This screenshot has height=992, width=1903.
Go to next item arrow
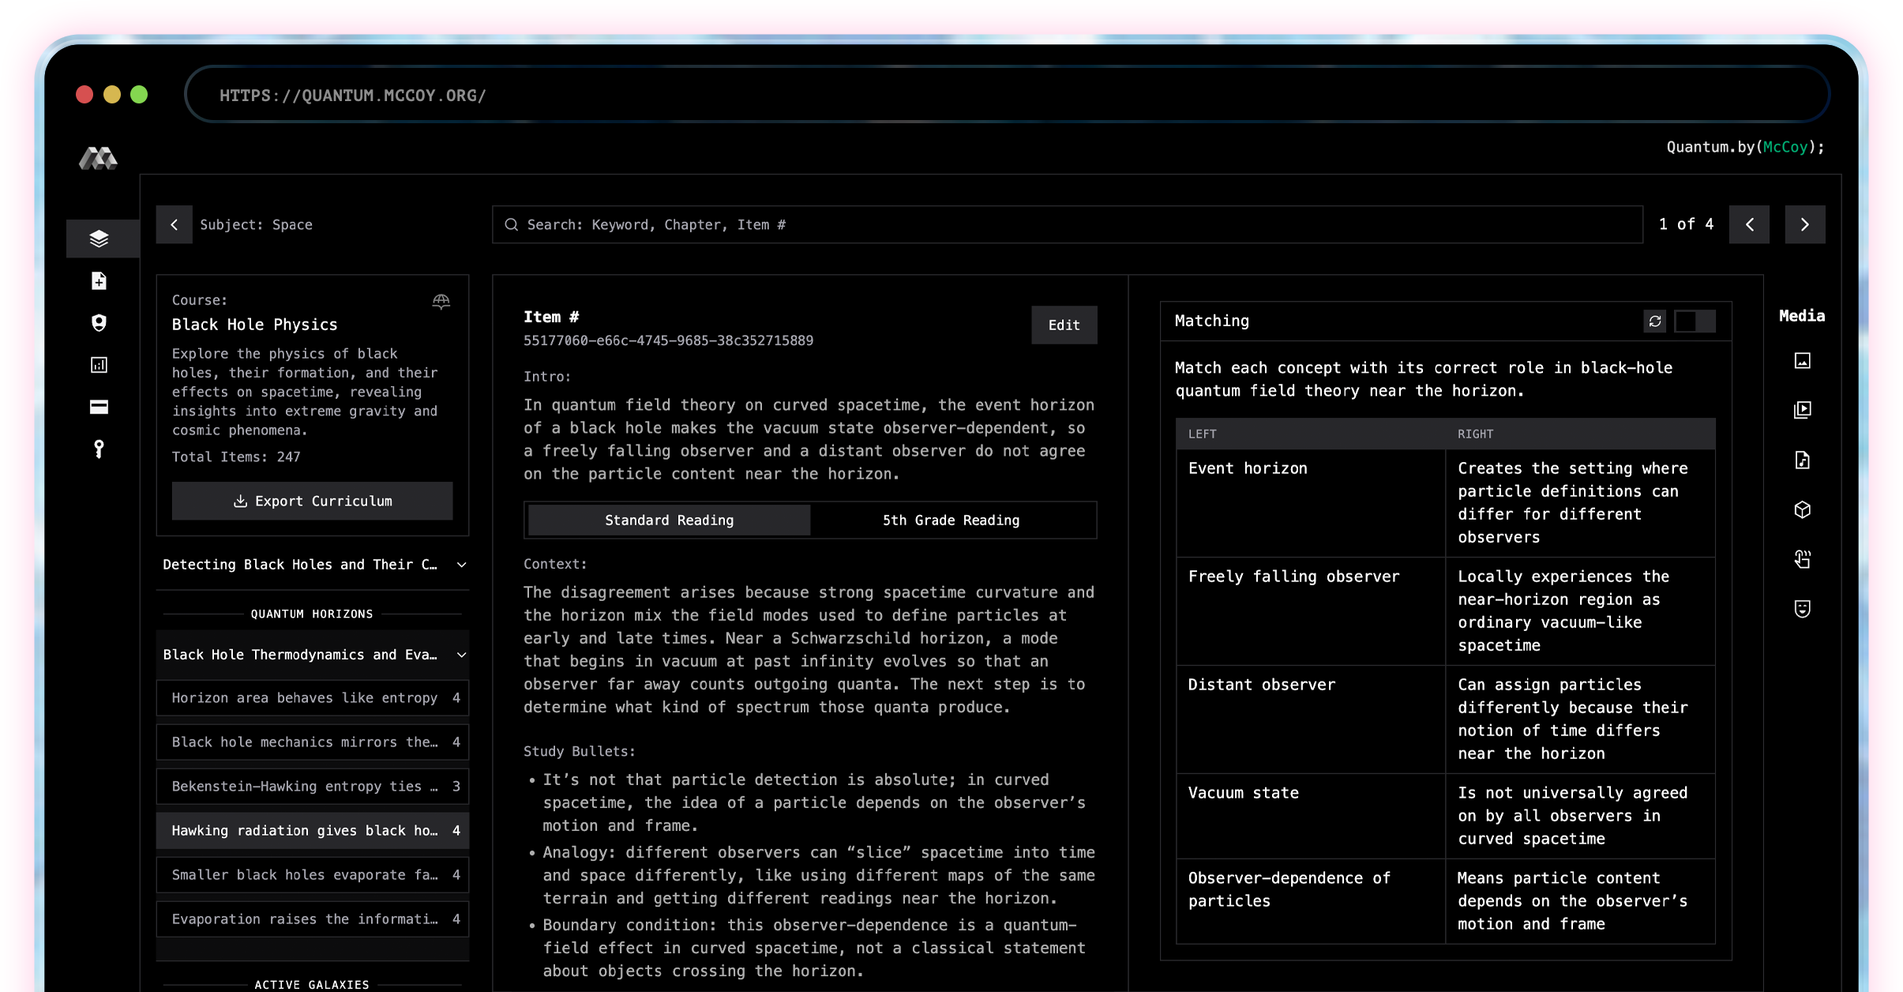click(1804, 225)
